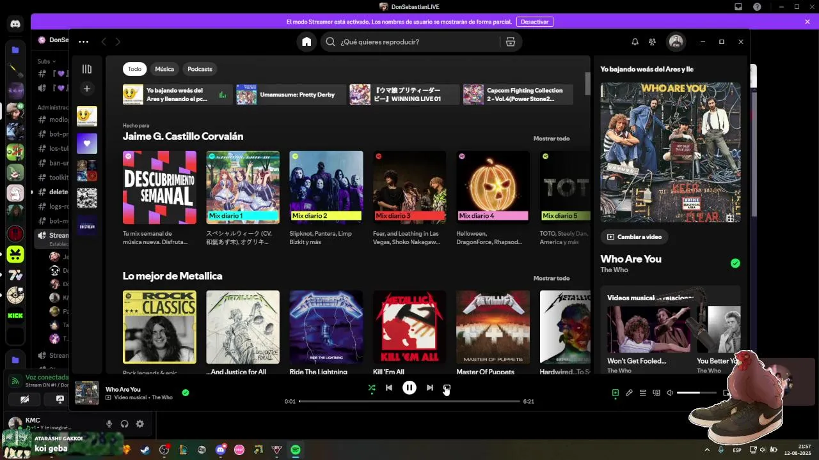
Task: Open Spotify's three-dot menu
Action: (x=83, y=42)
